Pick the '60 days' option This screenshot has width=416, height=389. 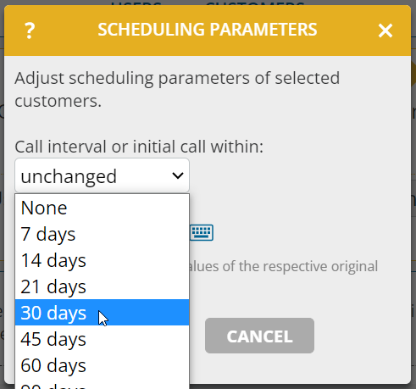pyautogui.click(x=102, y=365)
